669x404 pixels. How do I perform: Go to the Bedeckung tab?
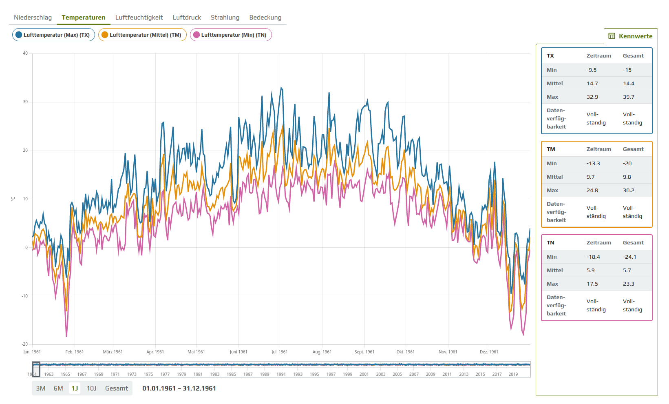click(265, 18)
